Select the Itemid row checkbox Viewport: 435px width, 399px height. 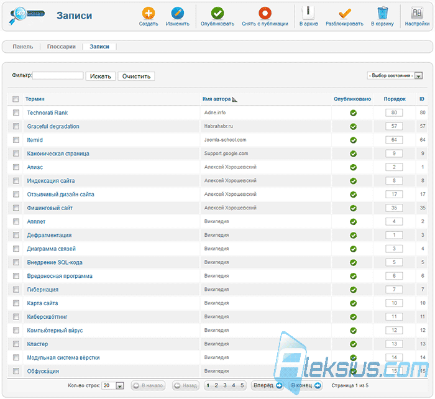point(16,140)
